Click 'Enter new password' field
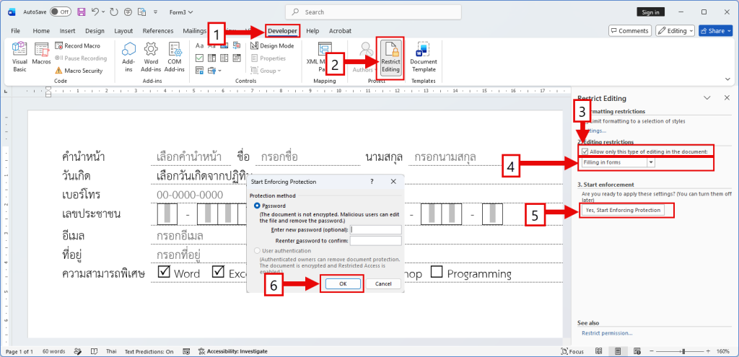Viewport: 739px width, 357px height. 375,230
